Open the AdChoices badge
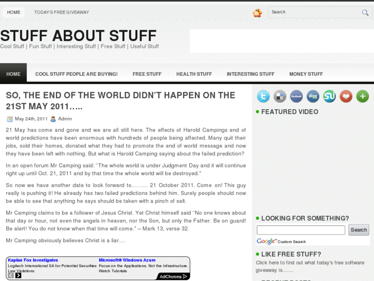The height and width of the screenshot is (281, 374). [x=173, y=276]
